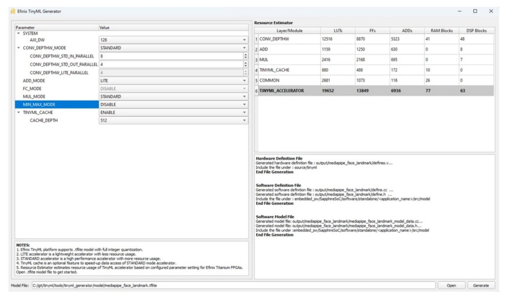Open the ADD_MODE LITE dropdown
The width and height of the screenshot is (507, 294).
(244, 80)
